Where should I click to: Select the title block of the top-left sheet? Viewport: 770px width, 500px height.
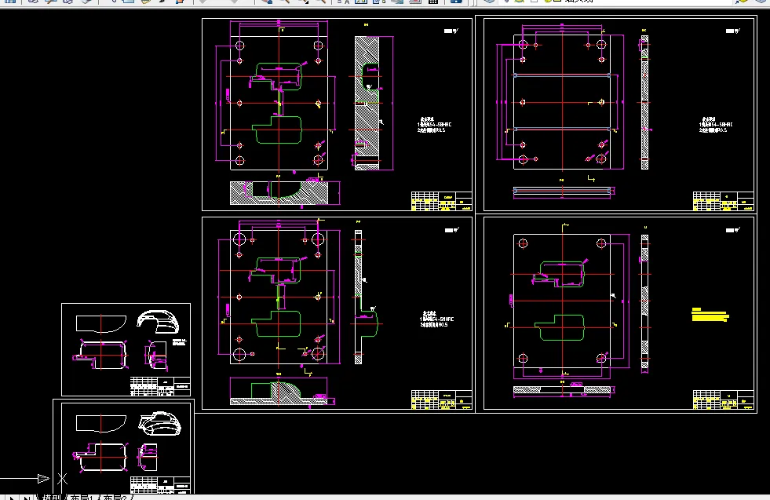click(x=441, y=202)
